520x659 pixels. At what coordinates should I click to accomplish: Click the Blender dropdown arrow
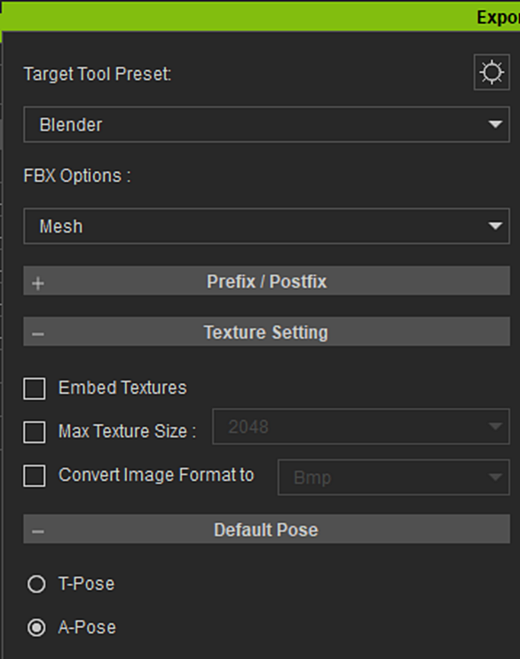(495, 124)
